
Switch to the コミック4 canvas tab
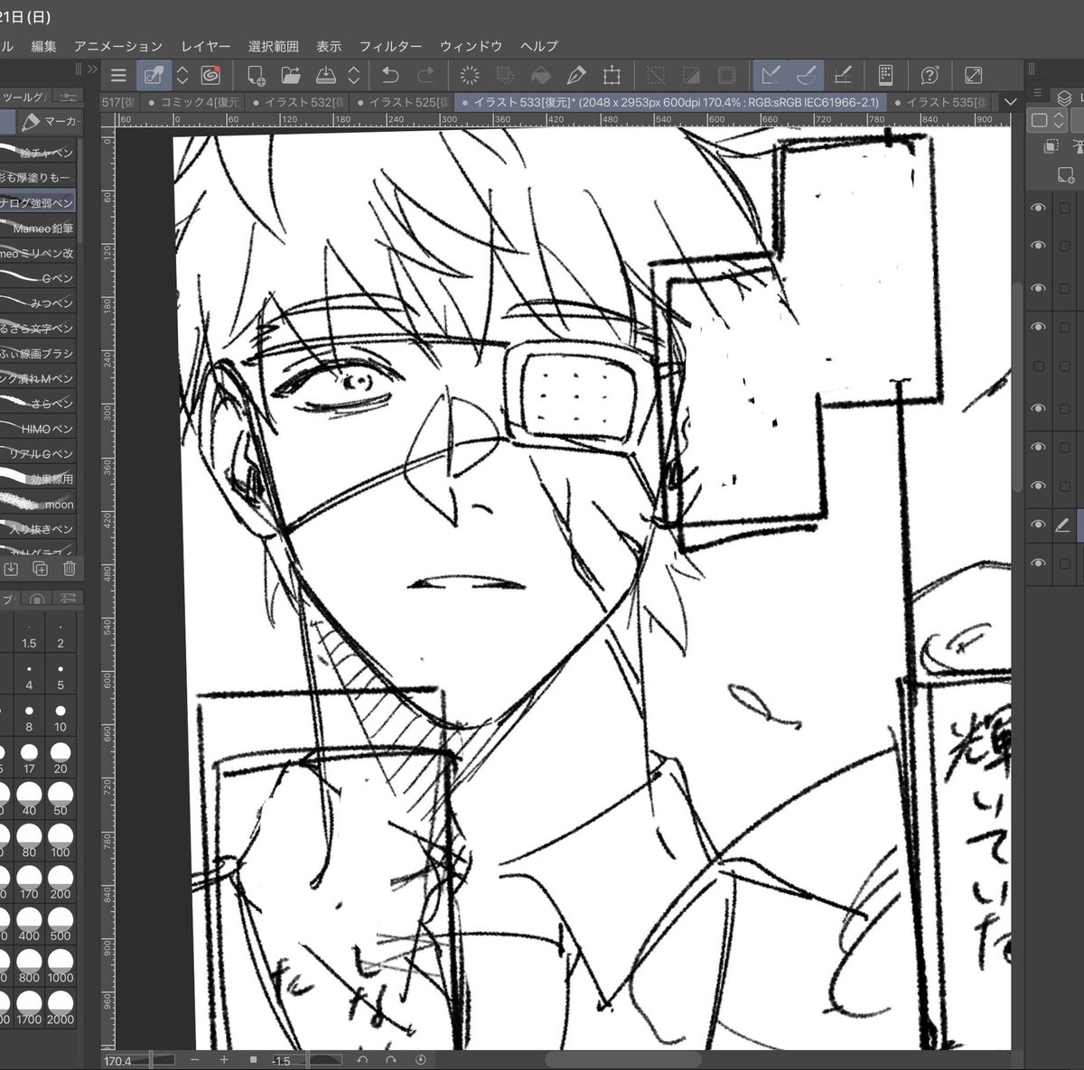point(193,103)
